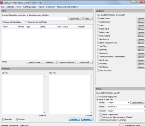Click the New File preview scroll-down arrow

[91, 112]
